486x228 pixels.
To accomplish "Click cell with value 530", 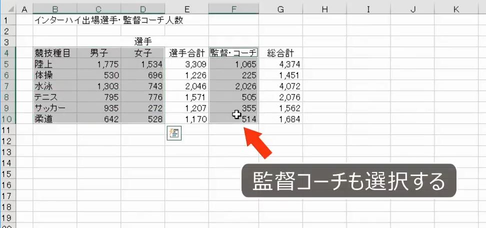I will pos(99,74).
